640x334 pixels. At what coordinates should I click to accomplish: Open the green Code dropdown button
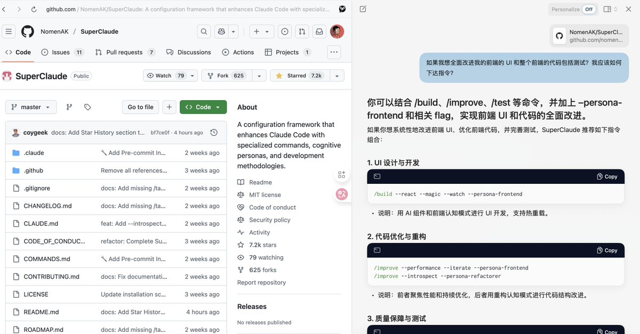pyautogui.click(x=203, y=107)
